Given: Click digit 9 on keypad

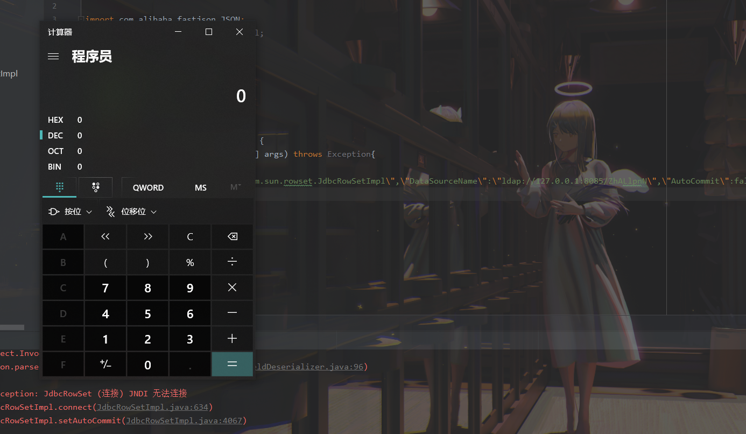Looking at the screenshot, I should coord(190,288).
